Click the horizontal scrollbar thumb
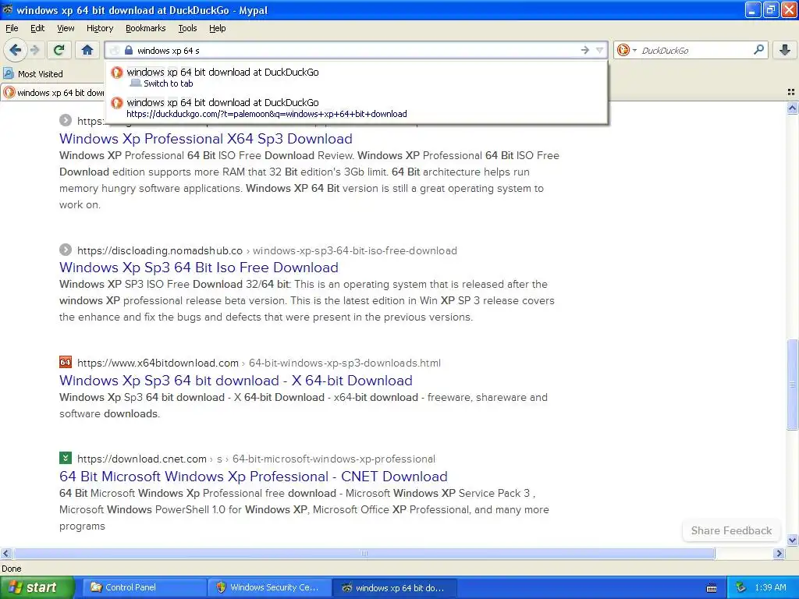 (364, 553)
